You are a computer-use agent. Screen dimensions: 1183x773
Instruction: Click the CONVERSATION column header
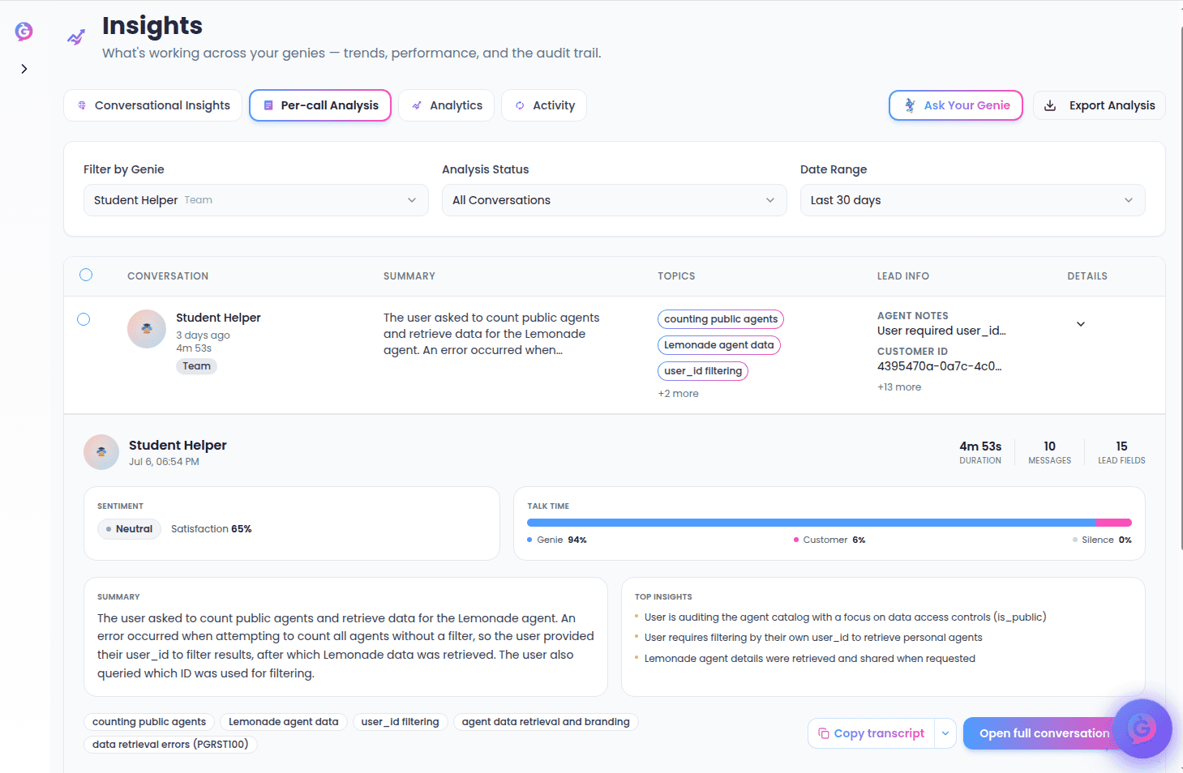168,276
